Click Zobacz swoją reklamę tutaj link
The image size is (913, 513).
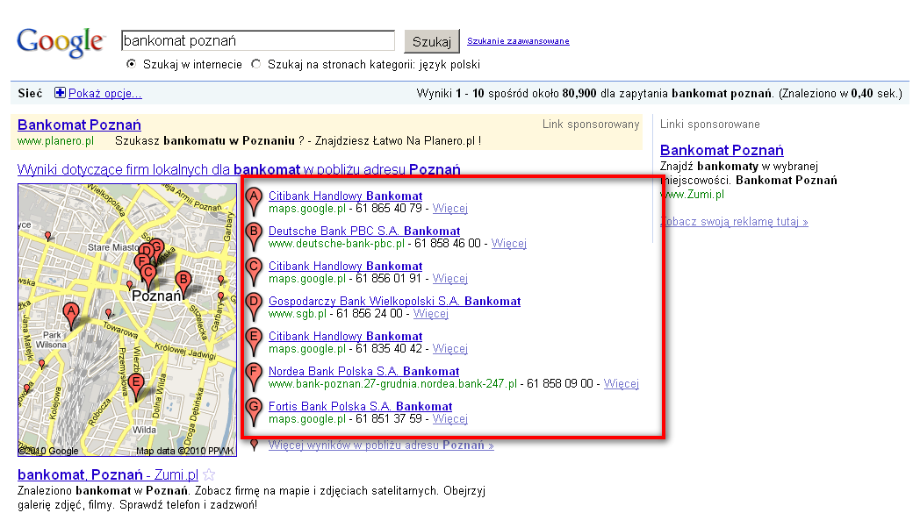734,222
